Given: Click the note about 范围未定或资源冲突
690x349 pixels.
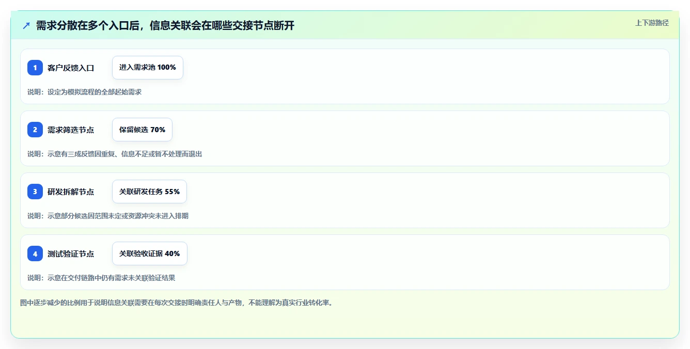Looking at the screenshot, I should click(108, 216).
